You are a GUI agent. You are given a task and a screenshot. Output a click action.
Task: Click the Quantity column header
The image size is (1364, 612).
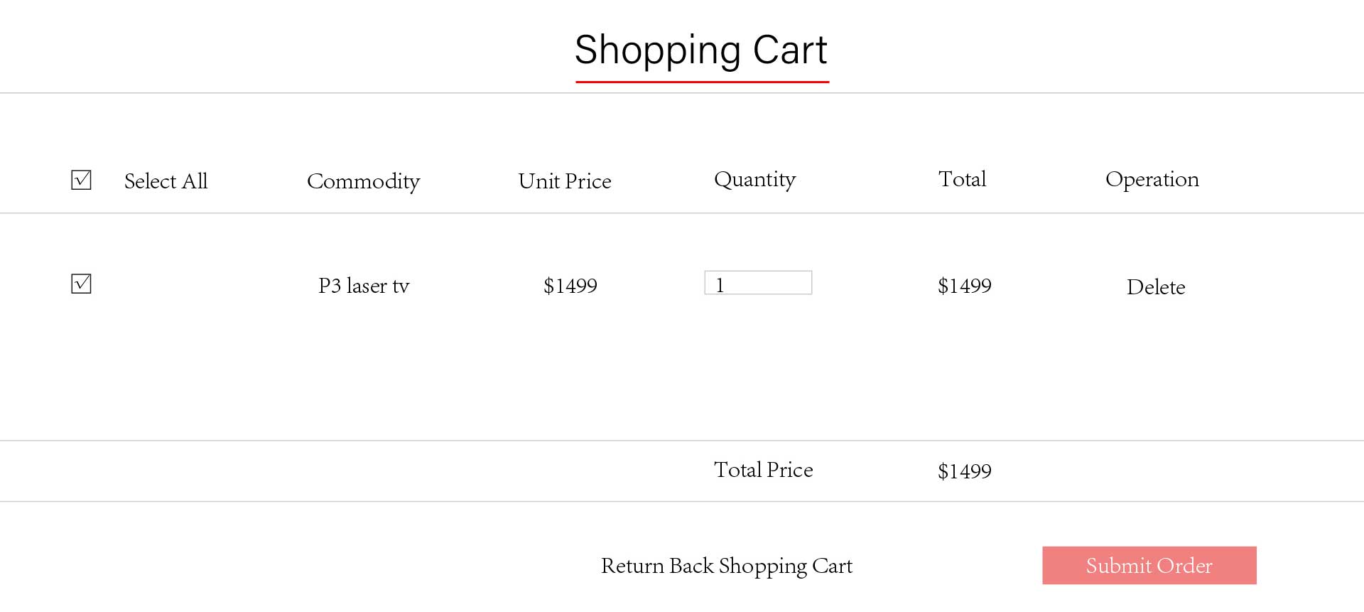coord(754,180)
